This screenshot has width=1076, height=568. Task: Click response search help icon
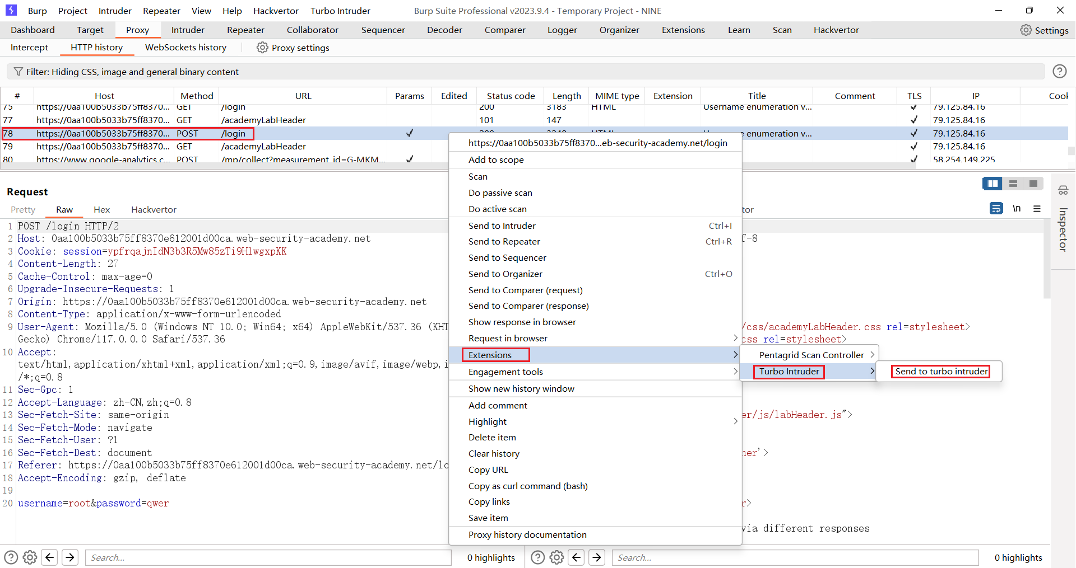tap(537, 557)
